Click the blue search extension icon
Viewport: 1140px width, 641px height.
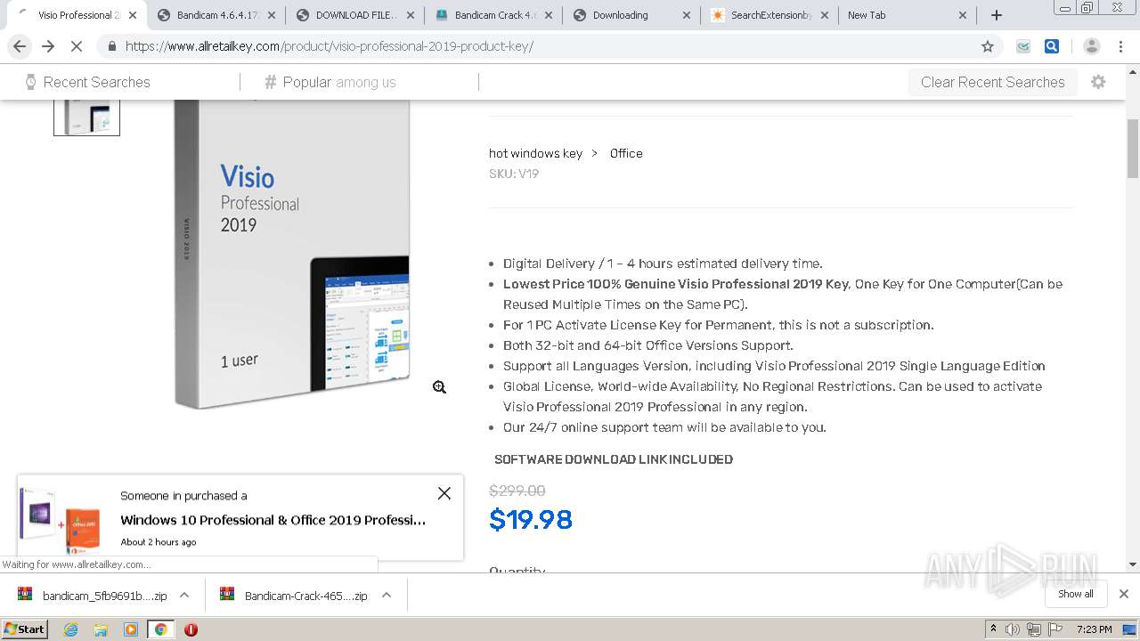(1052, 46)
